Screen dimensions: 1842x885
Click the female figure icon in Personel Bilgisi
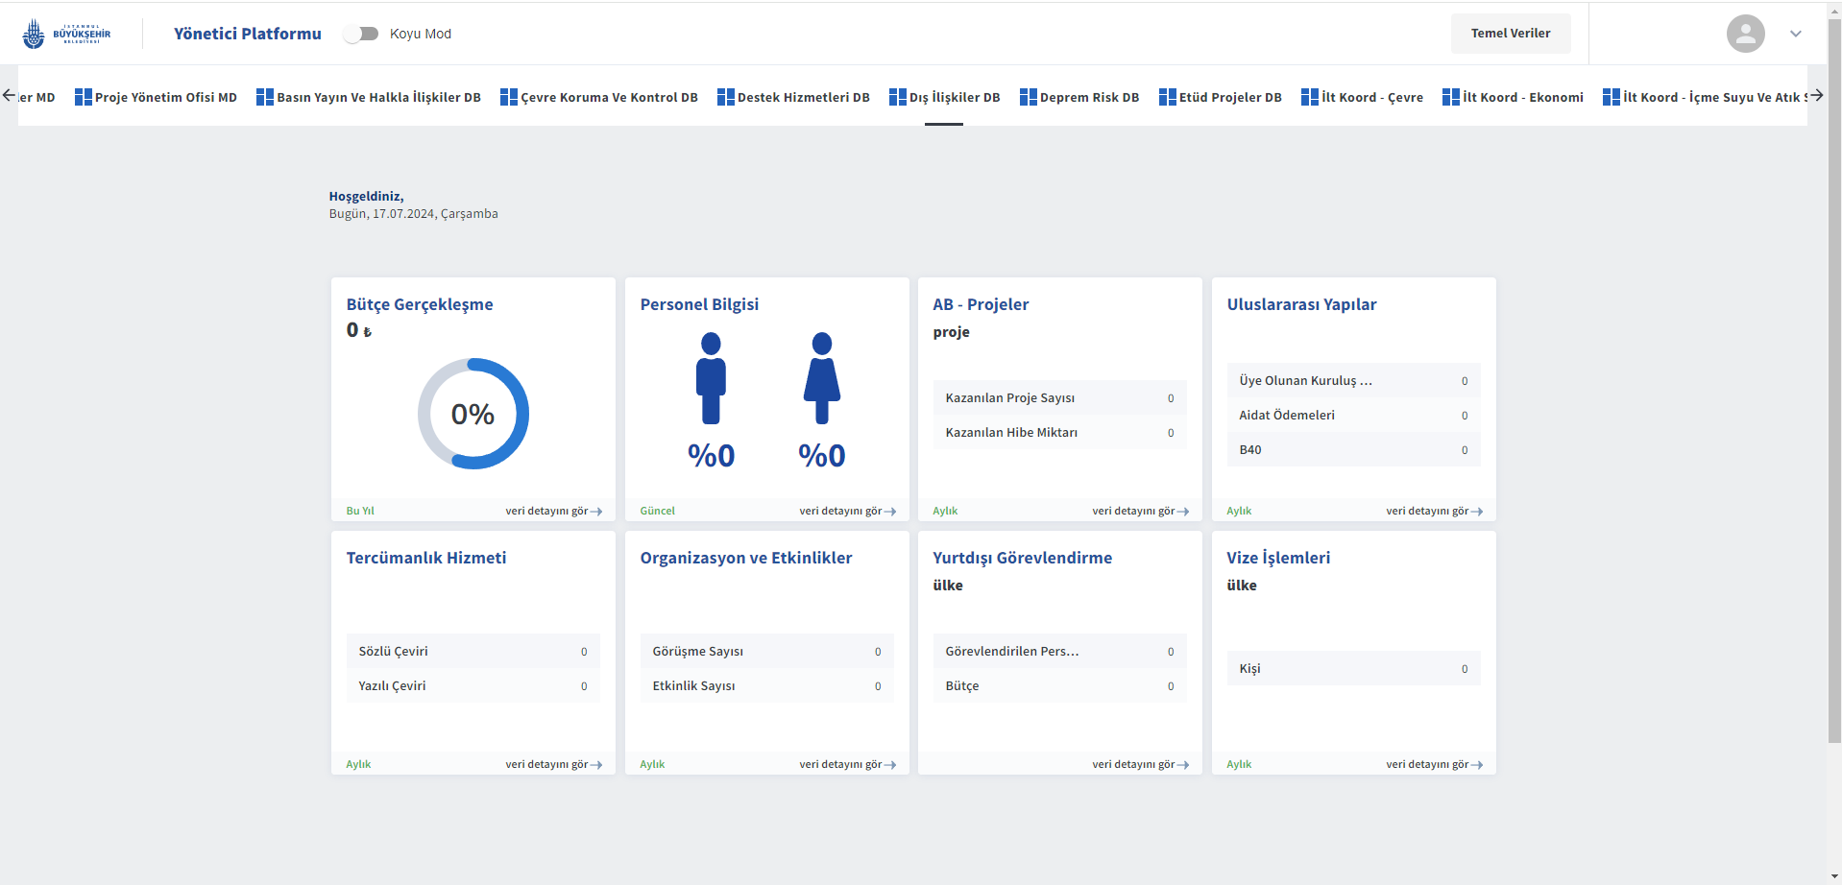pos(822,378)
